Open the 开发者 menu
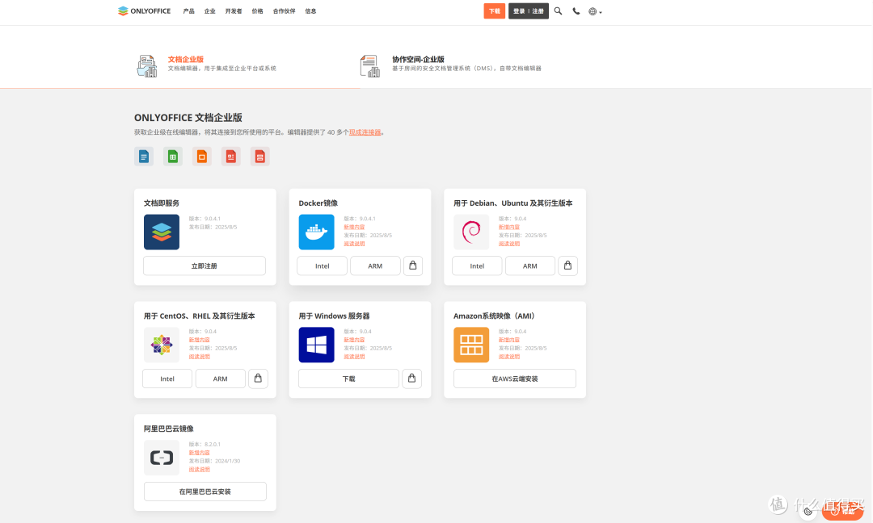Viewport: 873px width, 523px height. point(234,11)
